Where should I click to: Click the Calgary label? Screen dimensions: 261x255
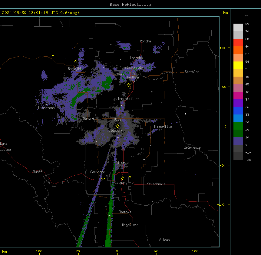pyautogui.click(x=121, y=183)
